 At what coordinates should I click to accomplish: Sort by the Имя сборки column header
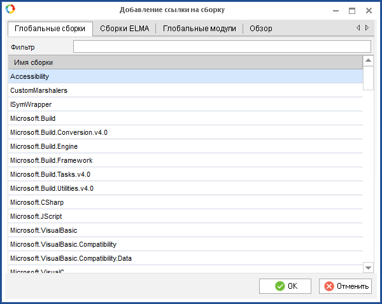click(x=185, y=62)
